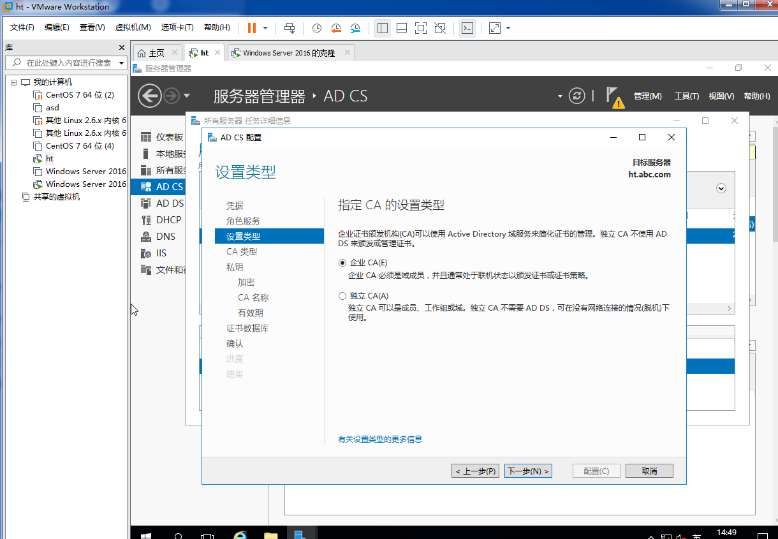
Task: Open the 查看(V) menu
Action: pos(92,27)
